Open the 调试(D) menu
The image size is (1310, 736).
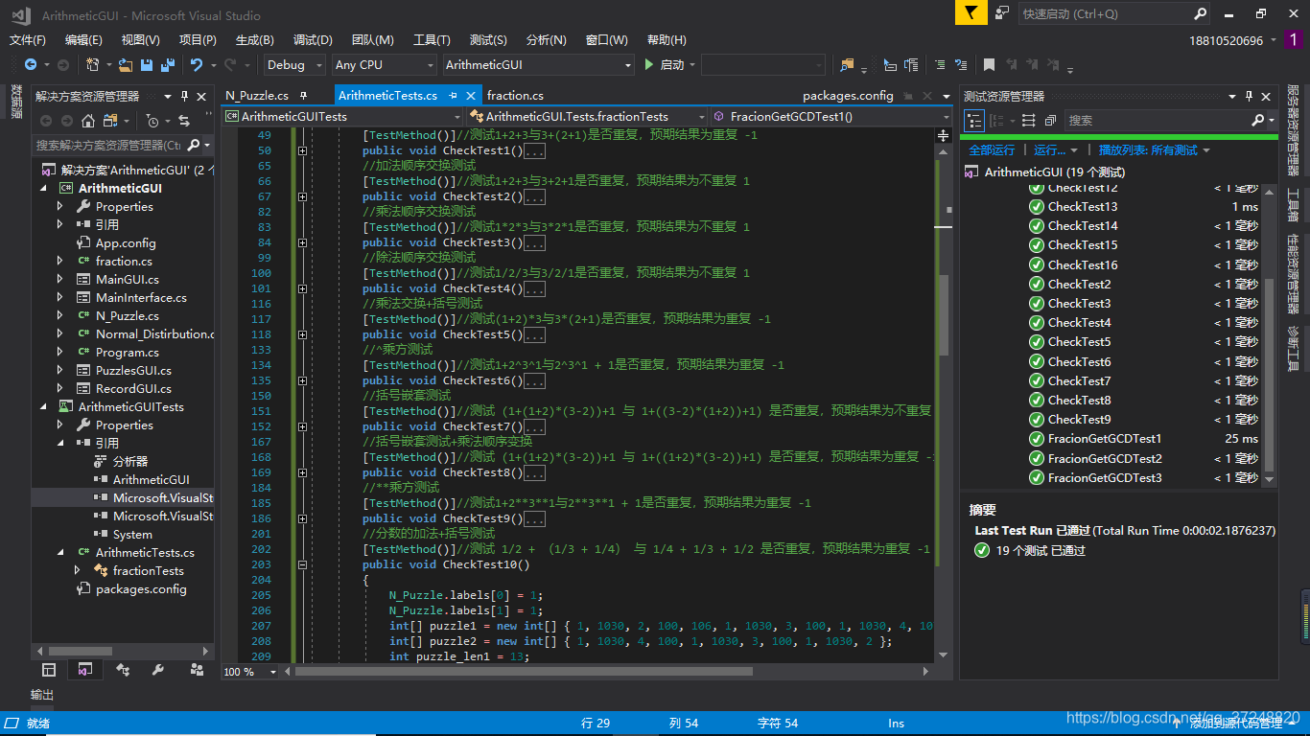coord(313,40)
